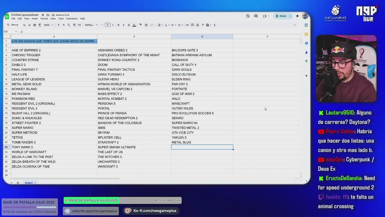Click the undo arrow in toolbar
Image resolution: width=385 pixels, height=217 pixels.
pos(24,25)
